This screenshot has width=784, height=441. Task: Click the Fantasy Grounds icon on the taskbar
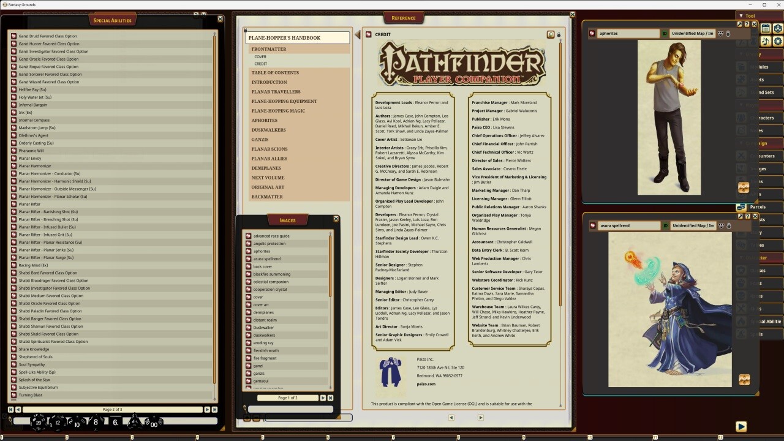[4, 4]
